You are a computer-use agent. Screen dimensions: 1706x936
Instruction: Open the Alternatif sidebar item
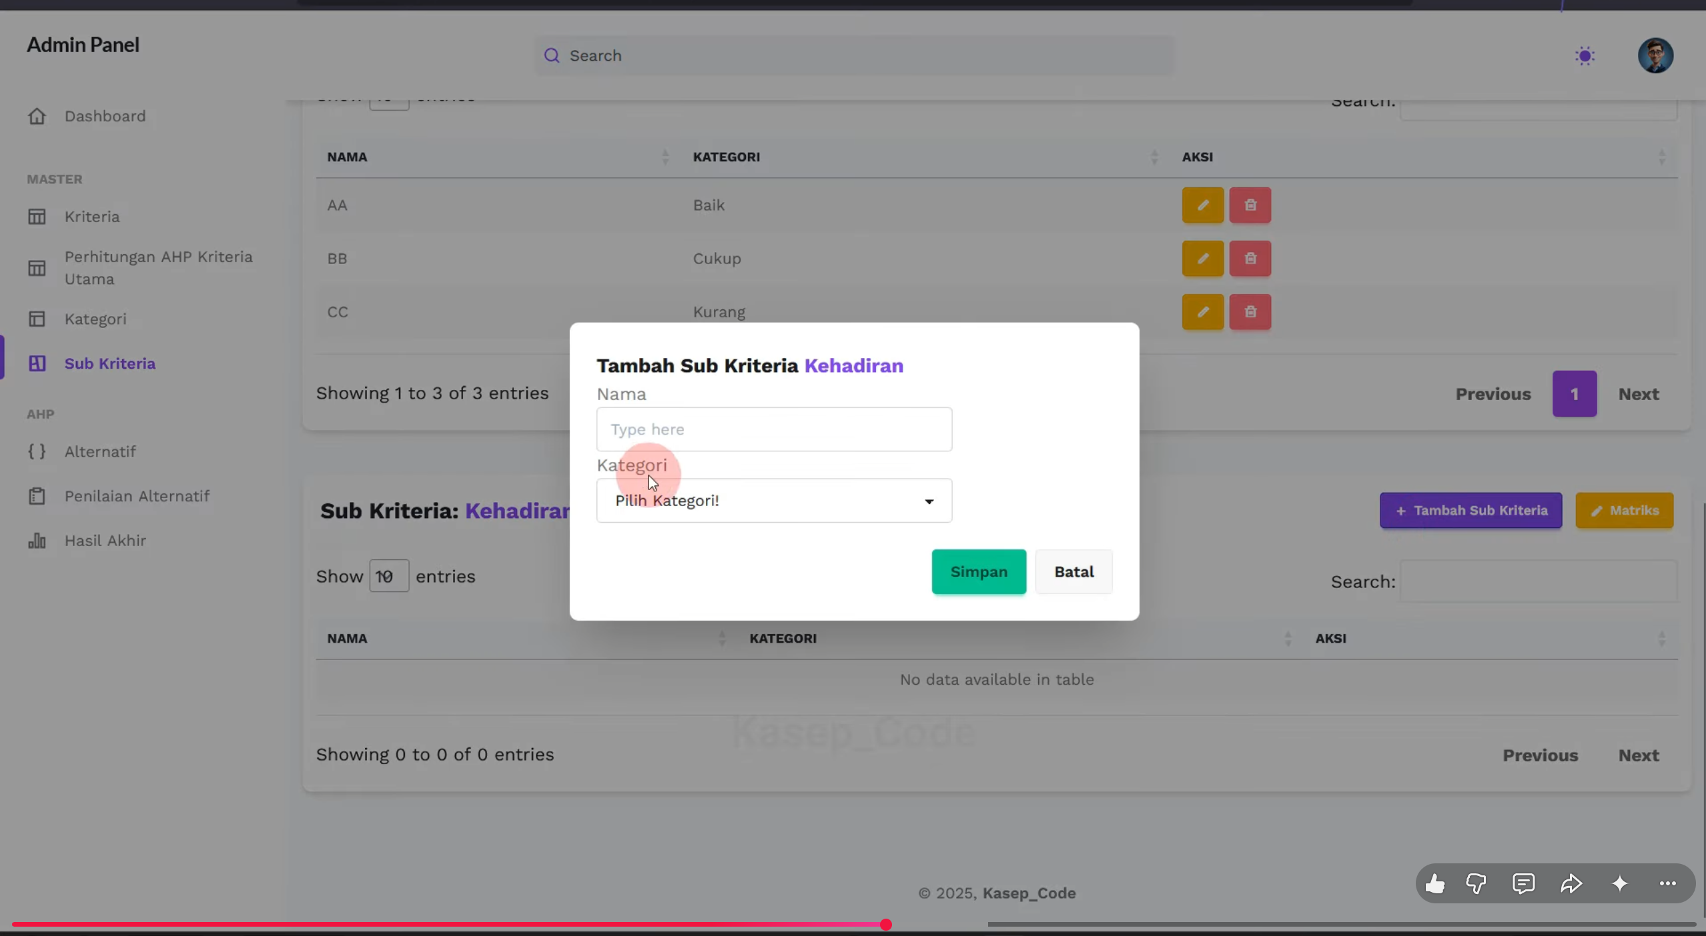pyautogui.click(x=100, y=451)
